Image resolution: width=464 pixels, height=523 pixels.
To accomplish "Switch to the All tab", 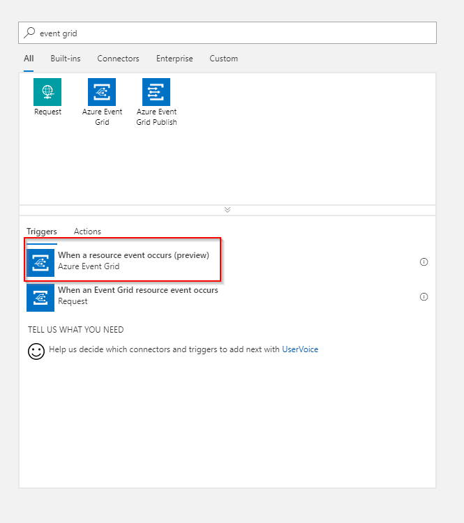I will pyautogui.click(x=29, y=59).
